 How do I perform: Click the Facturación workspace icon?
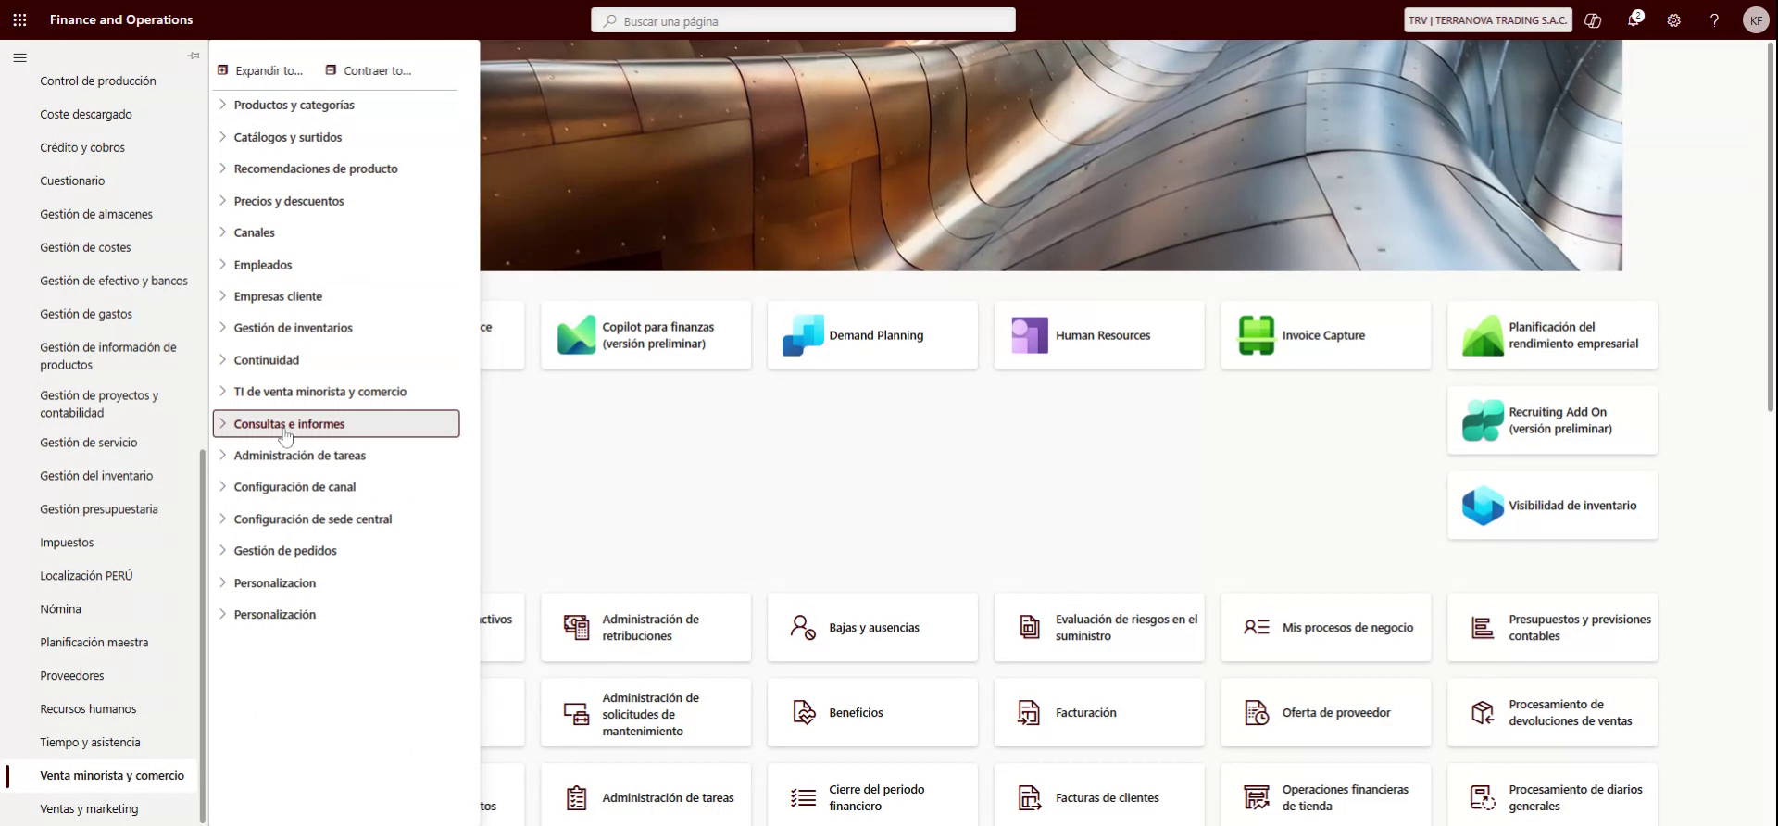click(x=1030, y=713)
